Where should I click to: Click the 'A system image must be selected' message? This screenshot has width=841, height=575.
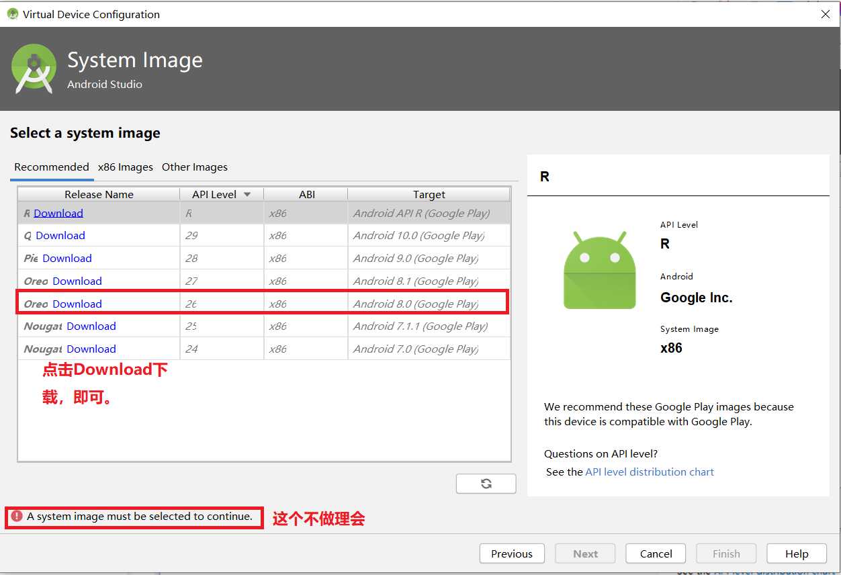click(x=140, y=517)
